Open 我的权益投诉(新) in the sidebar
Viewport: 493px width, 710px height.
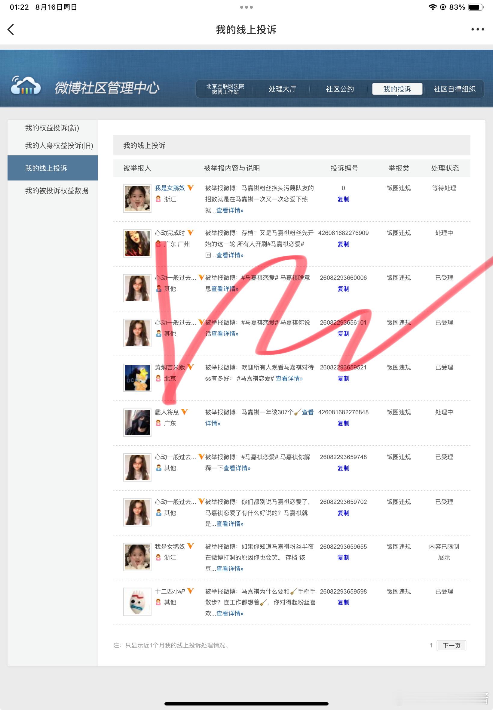click(x=52, y=128)
